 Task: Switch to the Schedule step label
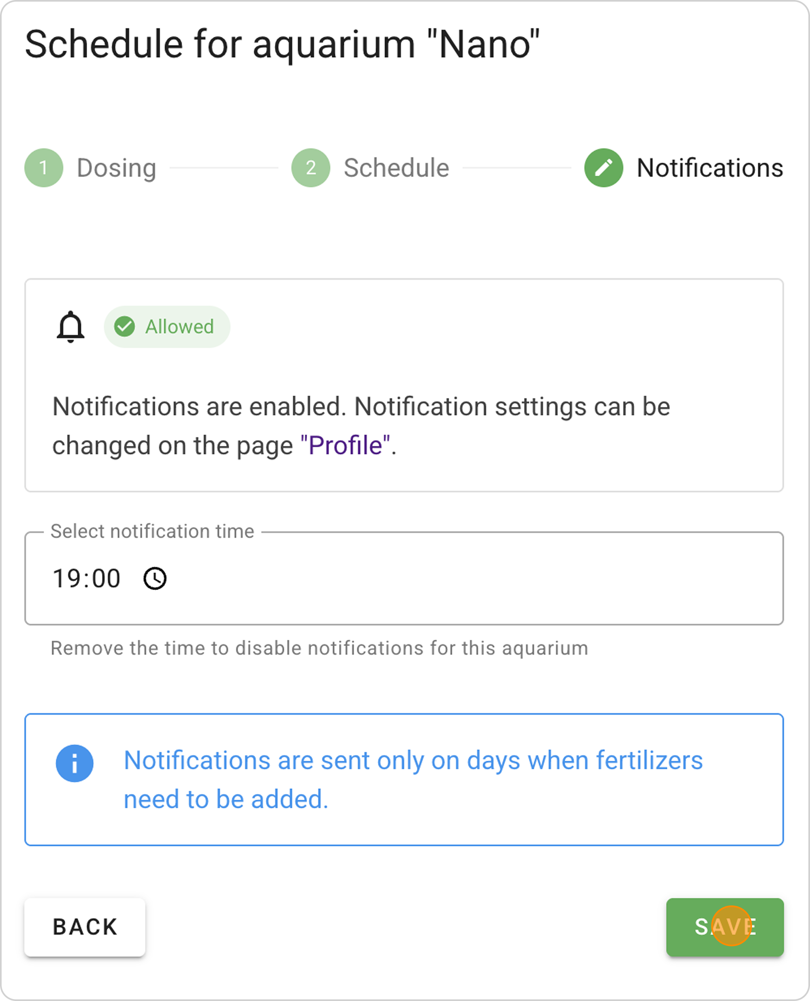[x=396, y=168]
